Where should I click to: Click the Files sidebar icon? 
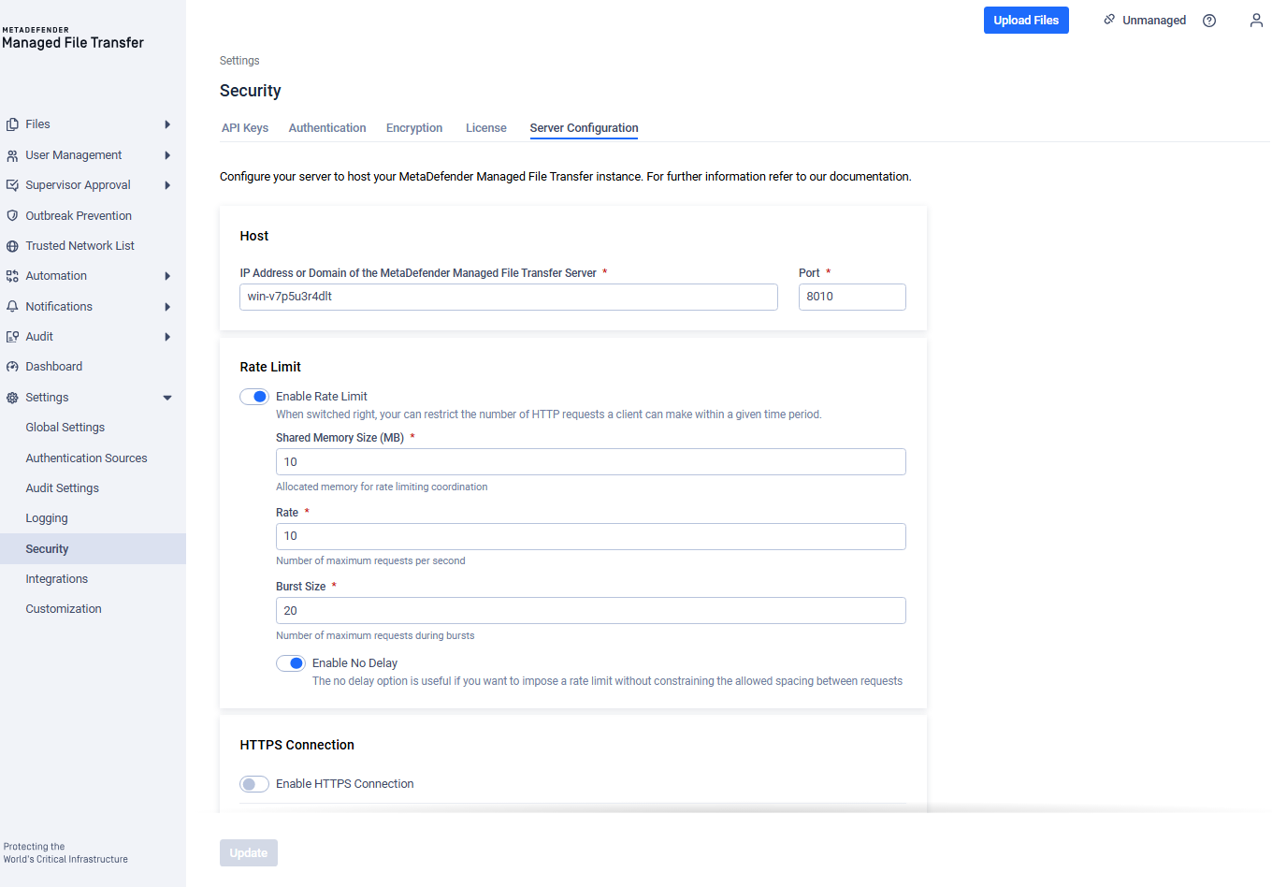click(x=12, y=124)
